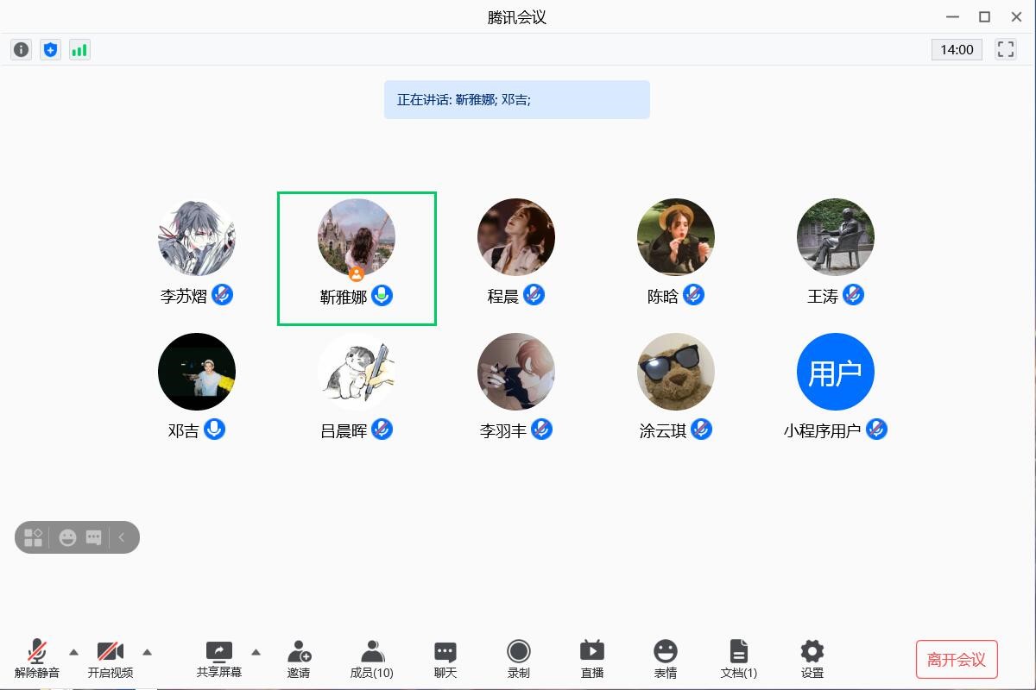Open the Invite (邀请) icon

pos(299,660)
